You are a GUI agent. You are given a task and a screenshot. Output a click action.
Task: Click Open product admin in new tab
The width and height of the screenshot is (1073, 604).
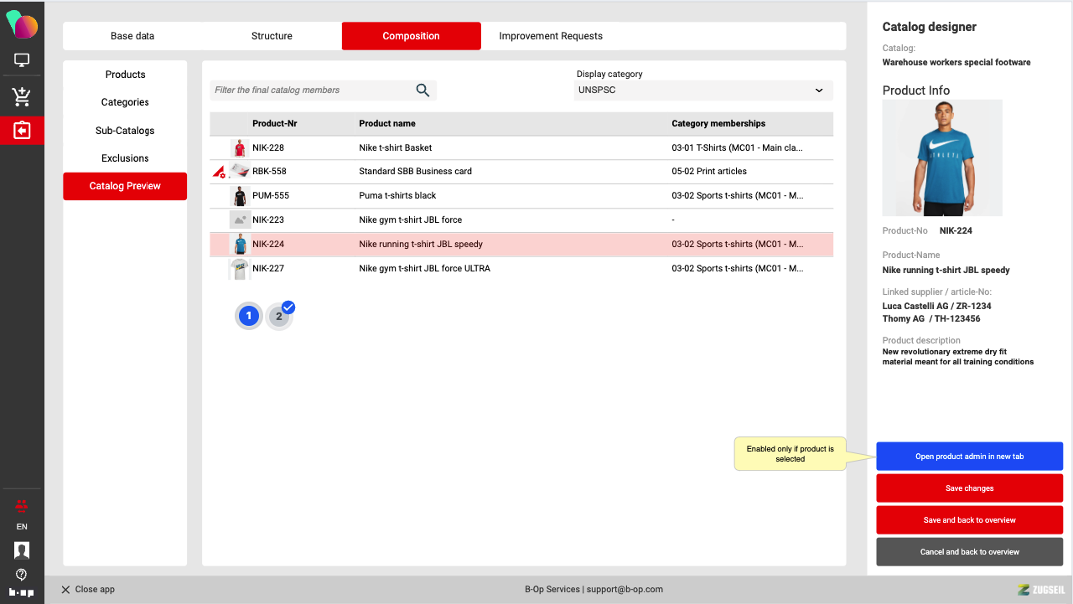pos(969,457)
